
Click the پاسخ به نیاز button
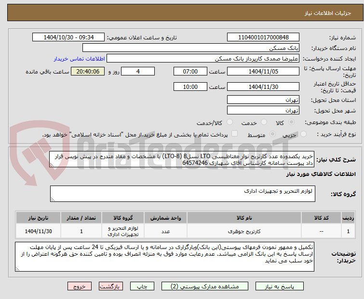click(280, 287)
